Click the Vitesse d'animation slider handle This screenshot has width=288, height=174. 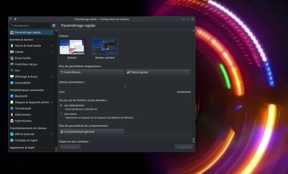click(x=125, y=86)
